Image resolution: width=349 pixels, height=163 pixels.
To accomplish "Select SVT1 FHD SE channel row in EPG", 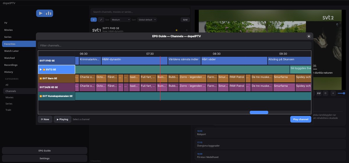I will coord(56,61).
